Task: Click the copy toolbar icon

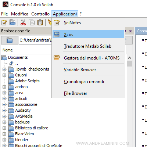Action: (32, 23)
